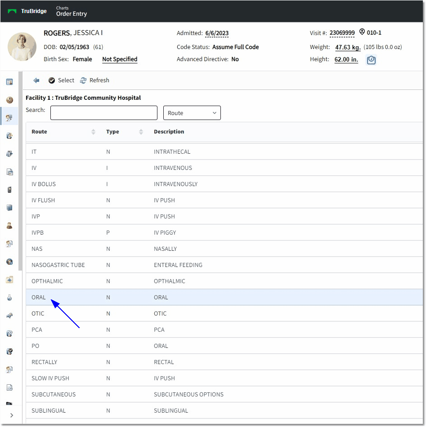
Task: Open the mobile phone sidebar icon
Action: 9,190
